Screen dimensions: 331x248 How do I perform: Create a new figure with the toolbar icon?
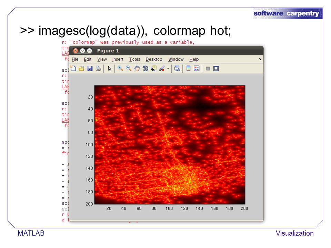(73, 69)
